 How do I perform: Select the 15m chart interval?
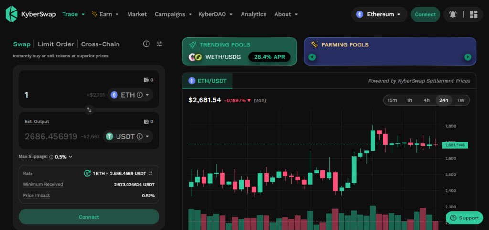point(392,100)
